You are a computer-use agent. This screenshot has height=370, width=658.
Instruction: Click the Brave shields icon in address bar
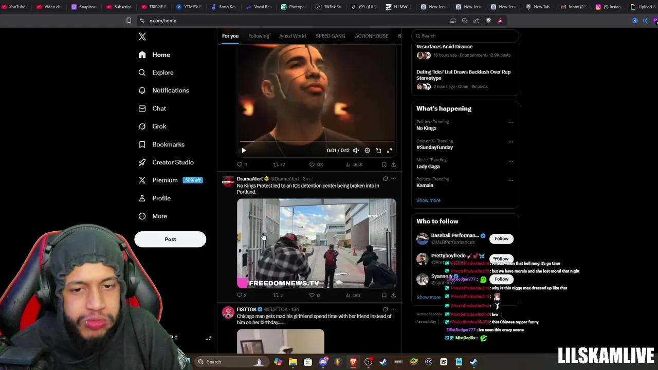(488, 21)
